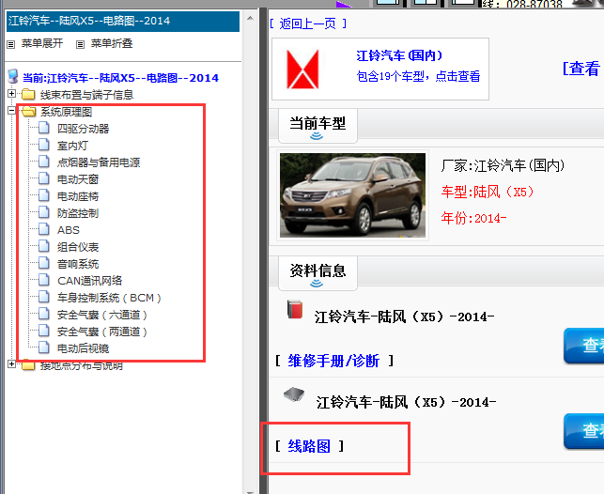Click the left panel scrollbar up arrow

pyautogui.click(x=250, y=18)
